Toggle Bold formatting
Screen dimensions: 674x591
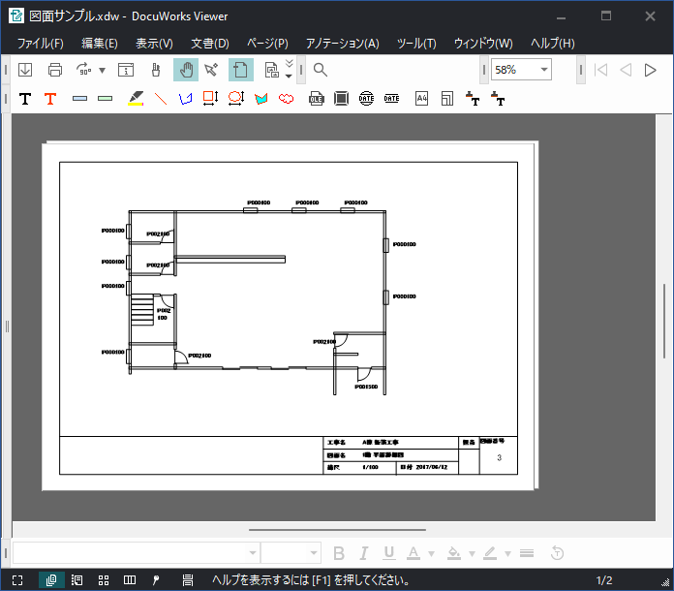(x=339, y=553)
